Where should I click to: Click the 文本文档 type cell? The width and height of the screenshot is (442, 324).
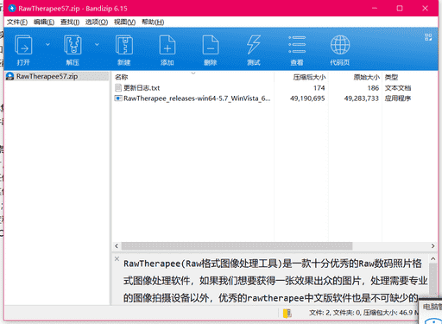tap(398, 88)
